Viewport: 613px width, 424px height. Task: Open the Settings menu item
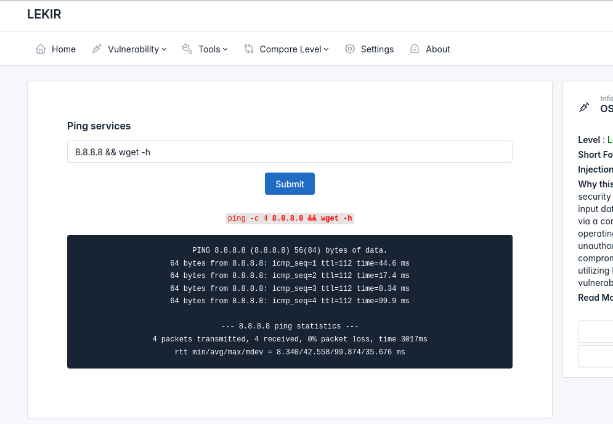click(x=377, y=49)
